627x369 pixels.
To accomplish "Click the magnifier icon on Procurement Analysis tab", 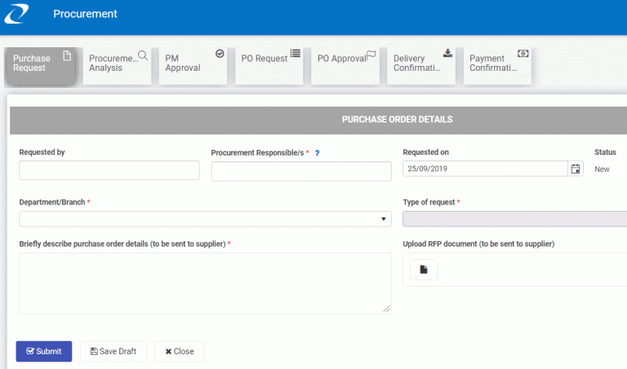I will tap(143, 55).
